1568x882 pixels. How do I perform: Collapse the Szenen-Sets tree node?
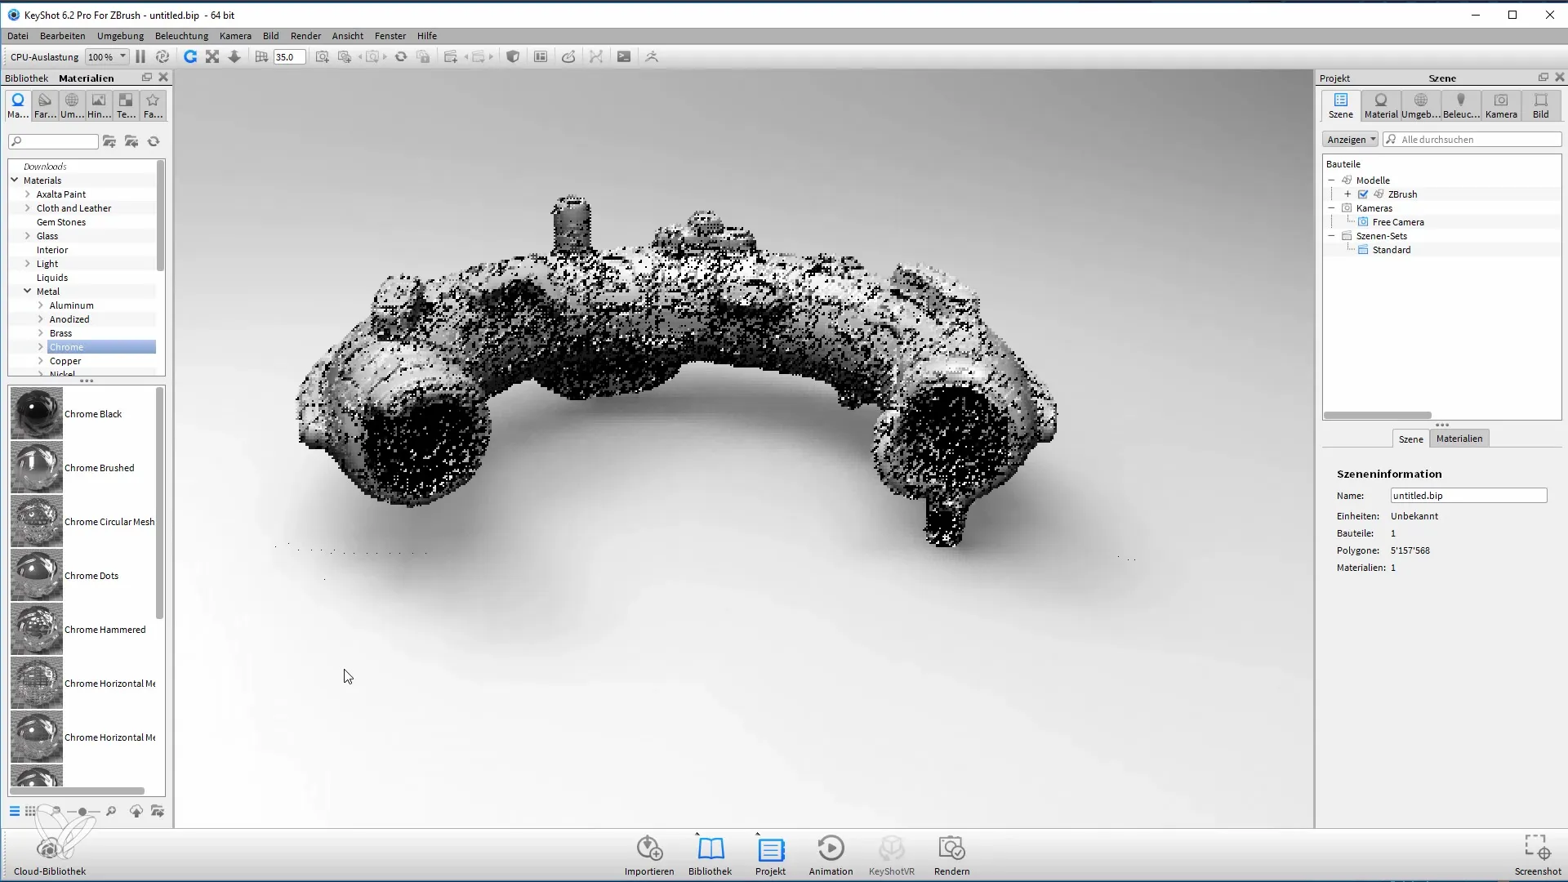click(x=1331, y=236)
